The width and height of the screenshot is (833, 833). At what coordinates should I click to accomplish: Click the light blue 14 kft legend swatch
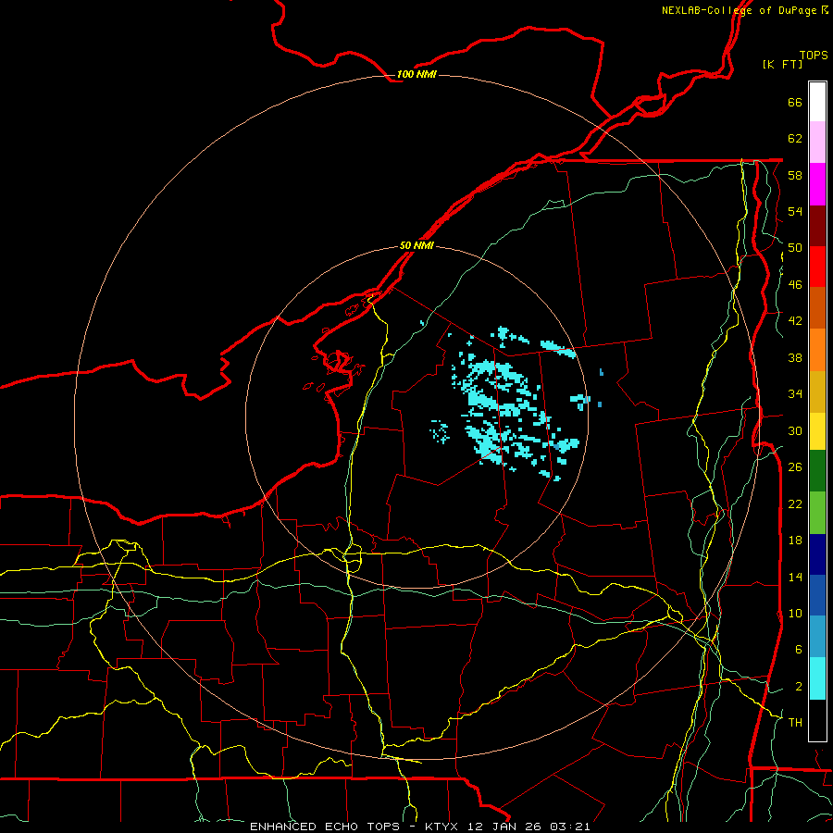(817, 637)
